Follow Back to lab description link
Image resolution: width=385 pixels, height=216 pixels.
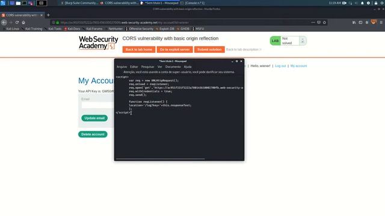(x=244, y=49)
